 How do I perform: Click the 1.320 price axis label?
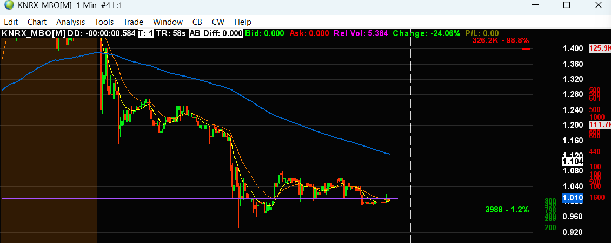573,79
